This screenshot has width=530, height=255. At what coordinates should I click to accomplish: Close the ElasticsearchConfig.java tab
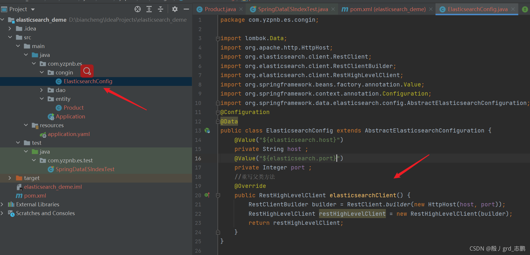coord(513,9)
